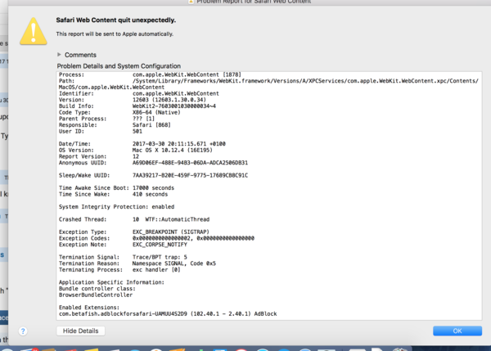Click 'Bundle controller class:' line
Screen dimensions: 491x351
click(x=97, y=288)
